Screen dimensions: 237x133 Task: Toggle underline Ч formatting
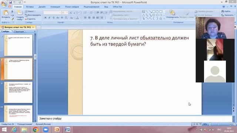coord(53,18)
